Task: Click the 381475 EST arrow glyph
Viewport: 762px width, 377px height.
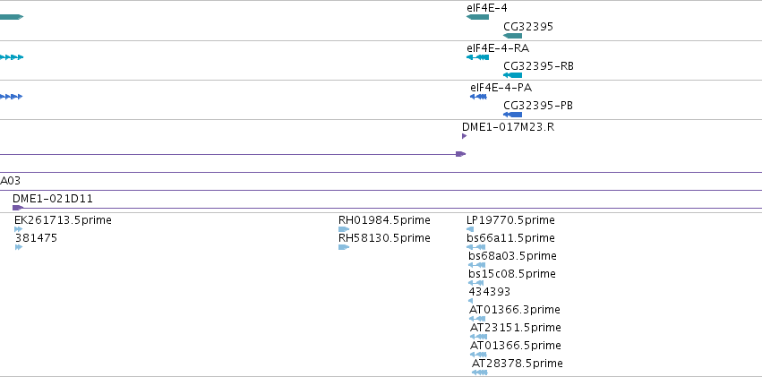Action: click(19, 247)
